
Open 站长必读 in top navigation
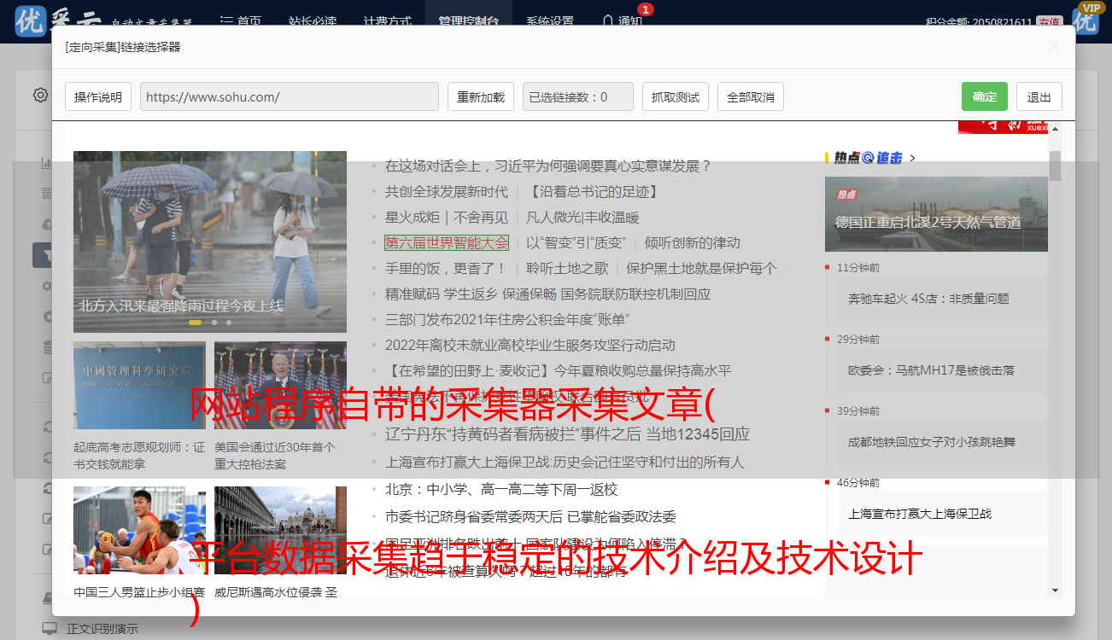[x=312, y=21]
